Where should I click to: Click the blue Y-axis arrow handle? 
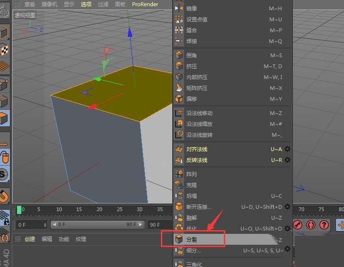(130, 32)
